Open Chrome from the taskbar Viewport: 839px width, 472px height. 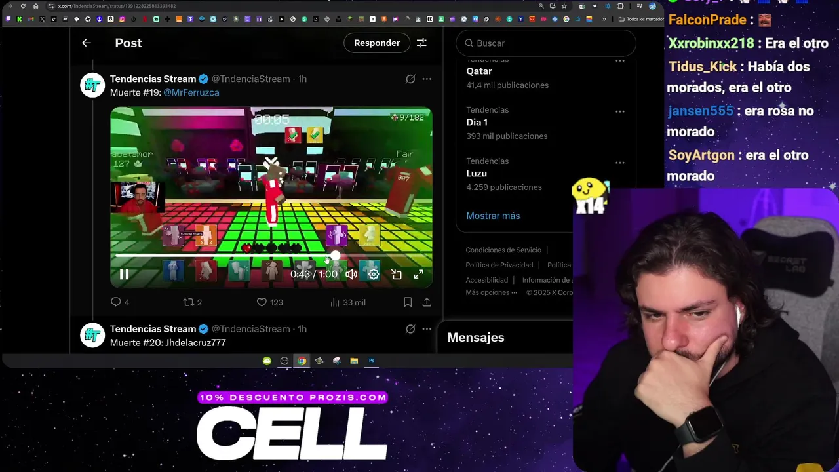pyautogui.click(x=302, y=361)
